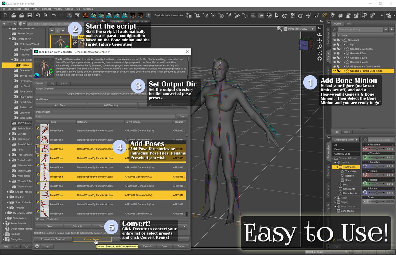396x255 pixels.
Task: Select the Rotate tool icon
Action: click(x=301, y=16)
